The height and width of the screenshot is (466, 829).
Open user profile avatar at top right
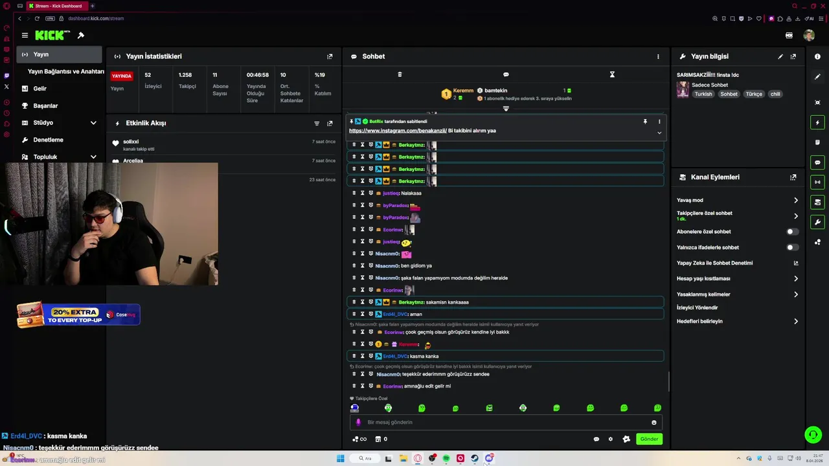(809, 36)
